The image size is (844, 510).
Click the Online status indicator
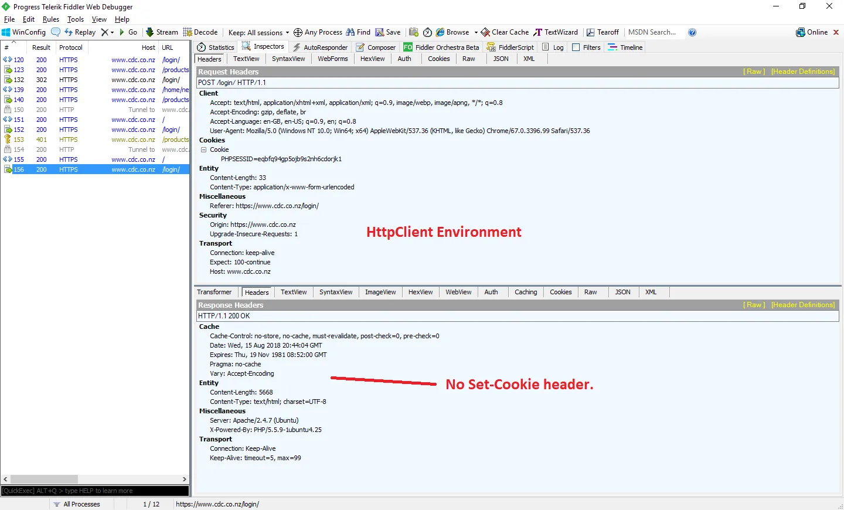812,32
